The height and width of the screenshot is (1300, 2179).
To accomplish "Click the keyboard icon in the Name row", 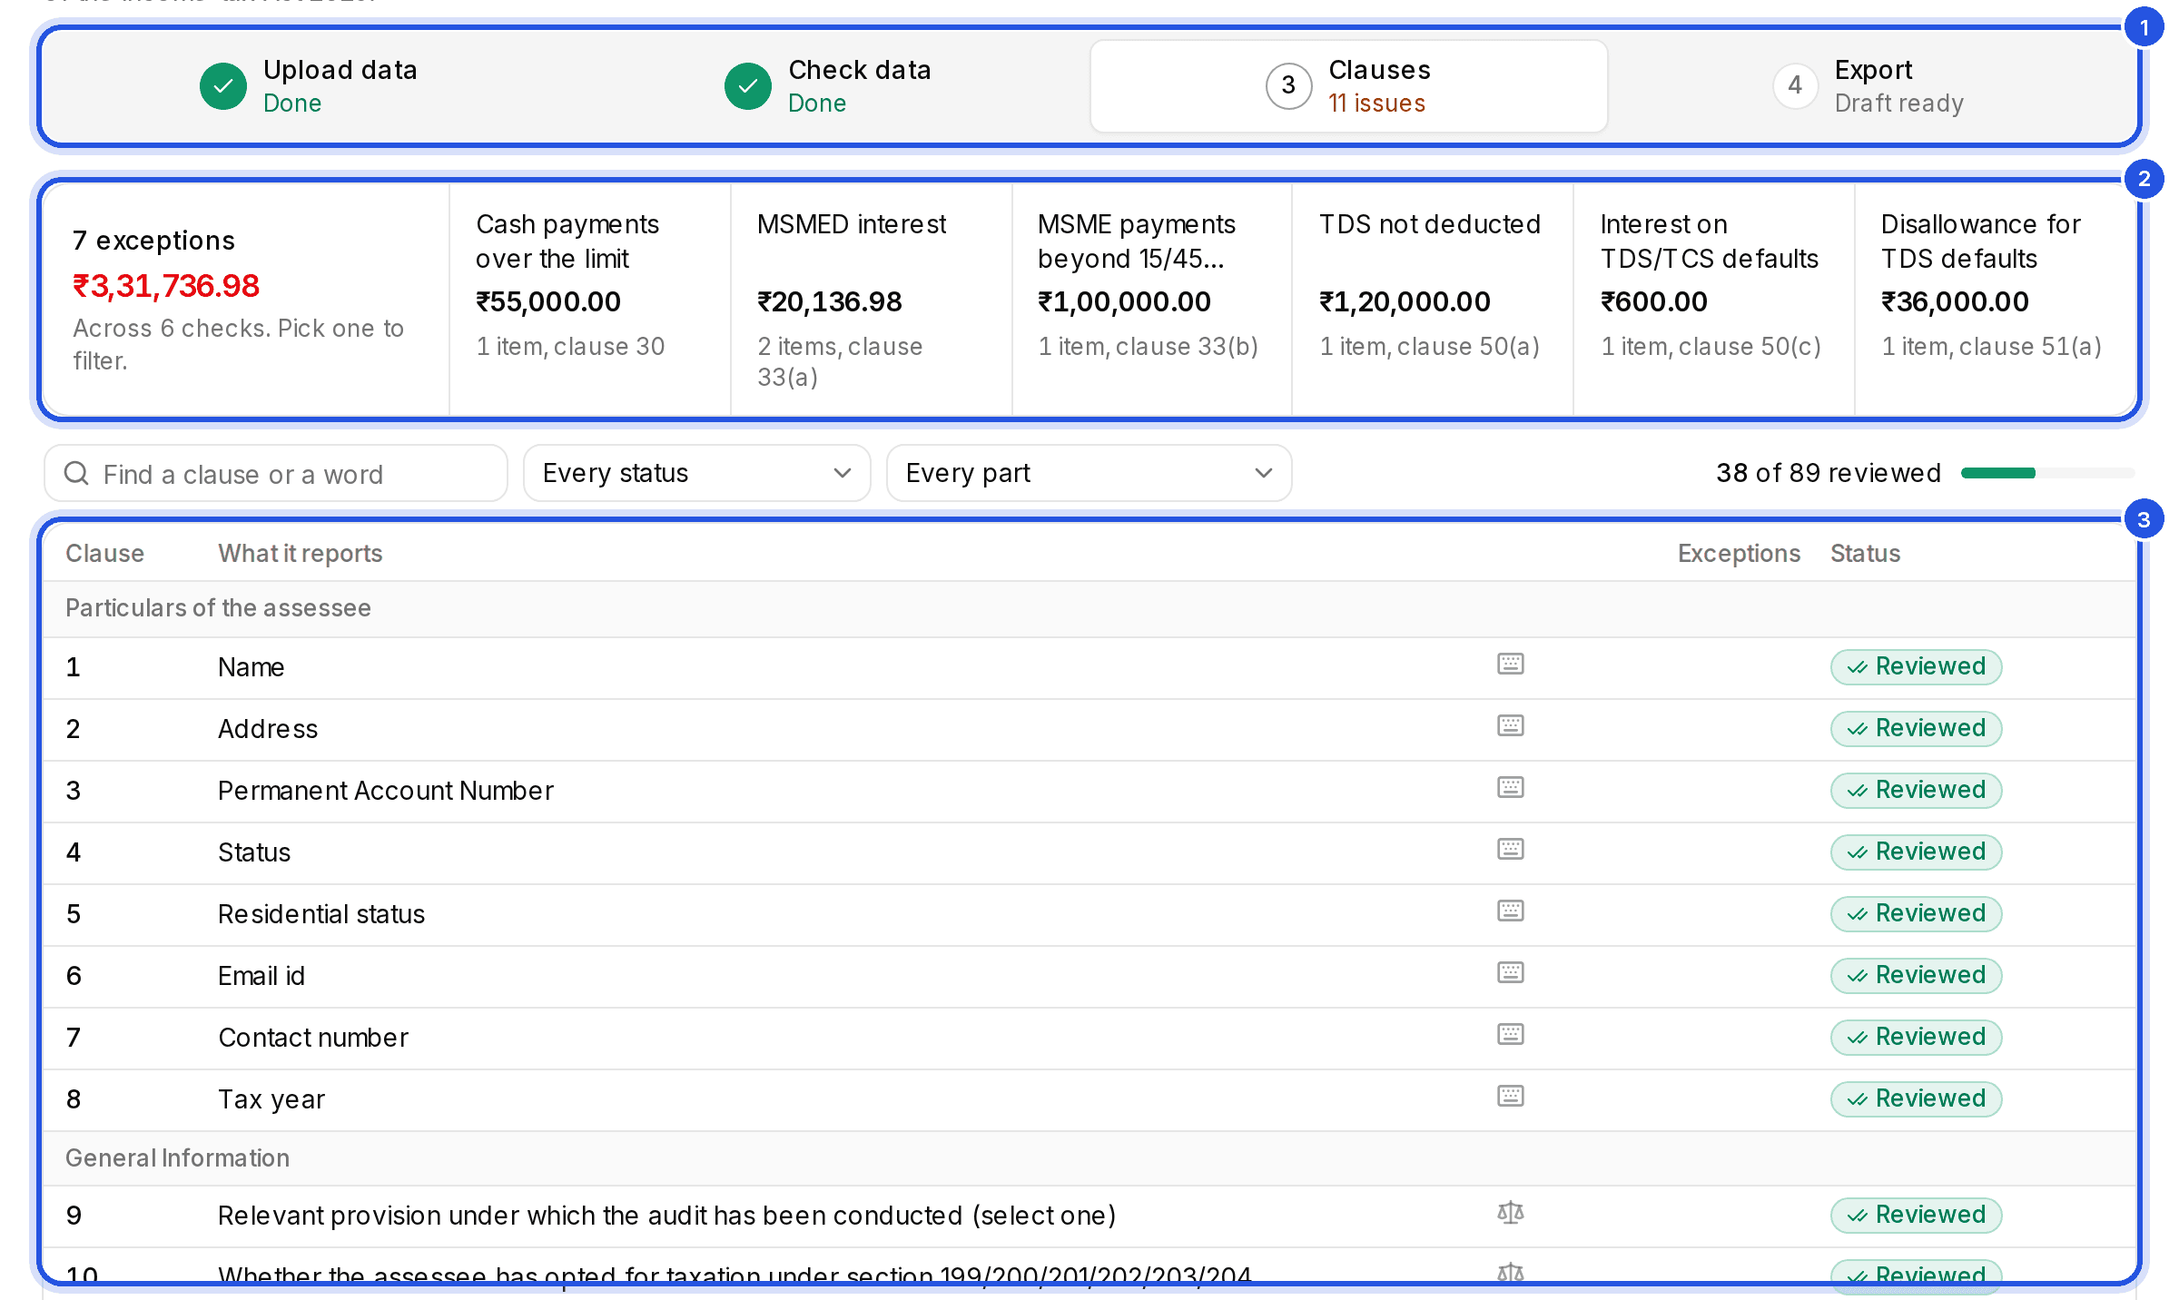I will (1510, 665).
